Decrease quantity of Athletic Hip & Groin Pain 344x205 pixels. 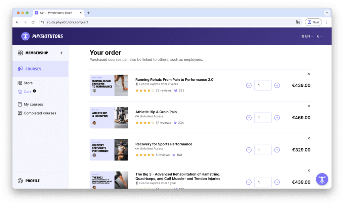249,118
